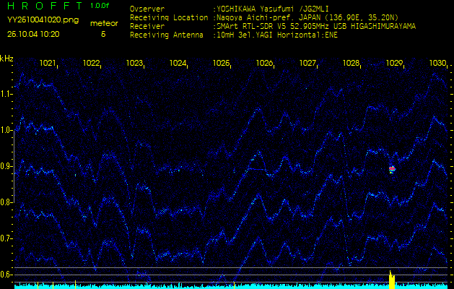
Task: Select the 1021 time marker
Action: coord(48,64)
